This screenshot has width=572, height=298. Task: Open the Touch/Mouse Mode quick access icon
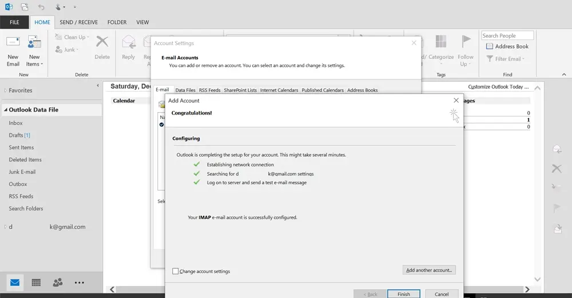[x=59, y=7]
